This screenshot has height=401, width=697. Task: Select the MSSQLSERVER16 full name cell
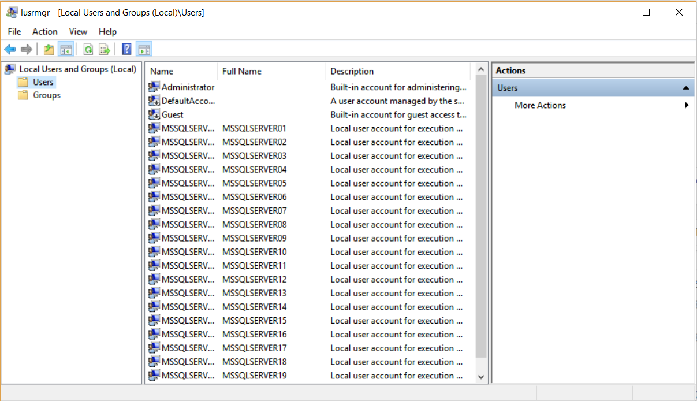254,334
